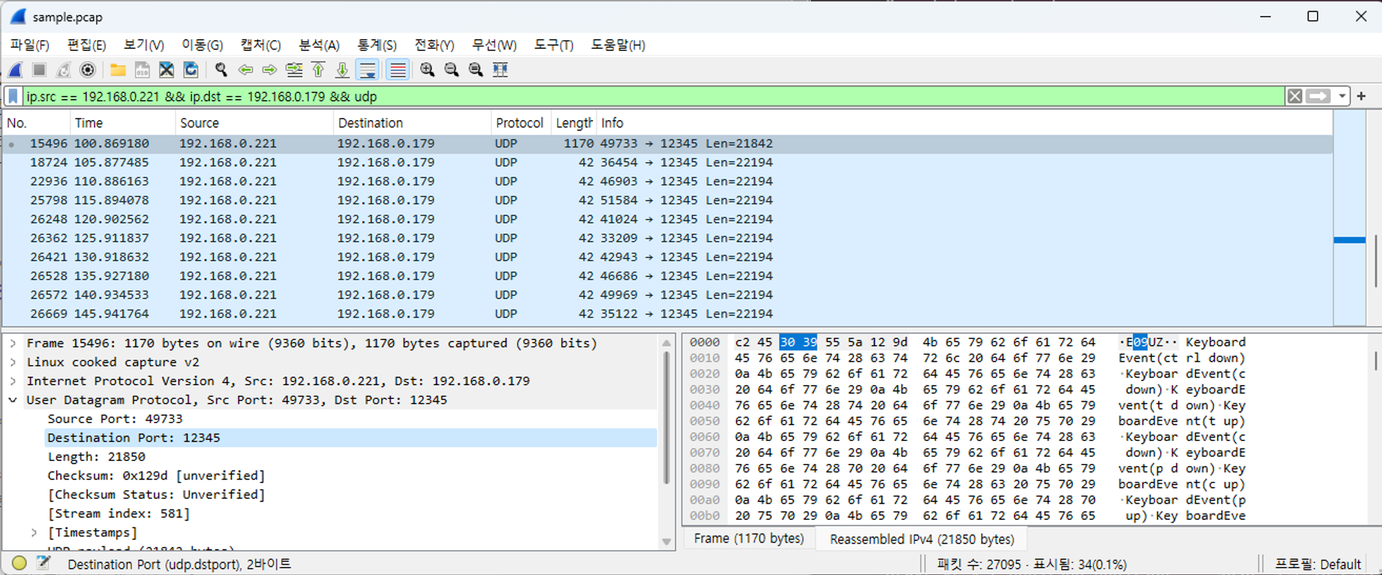Screen dimensions: 1382x575
Task: Expand Linux cooked capture v2 node
Action: point(12,362)
